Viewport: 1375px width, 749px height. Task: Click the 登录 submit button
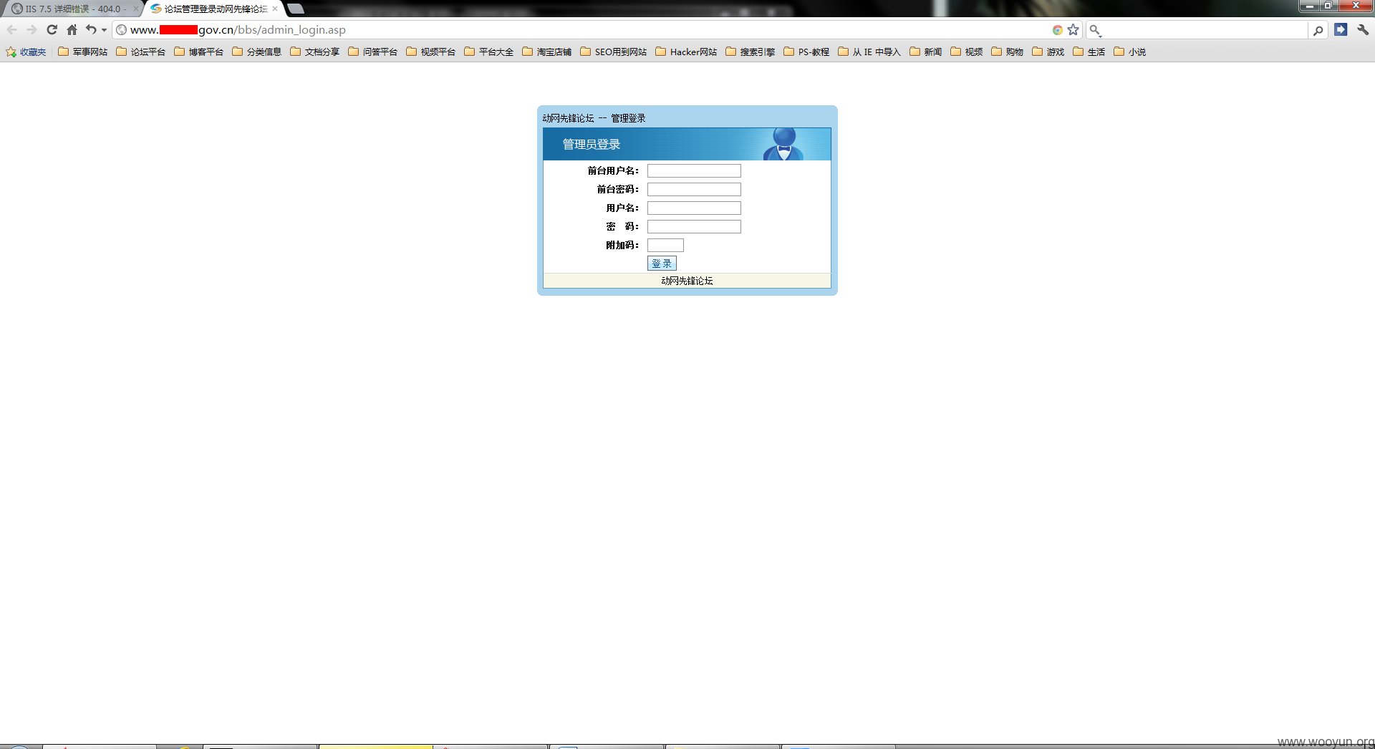coord(662,264)
